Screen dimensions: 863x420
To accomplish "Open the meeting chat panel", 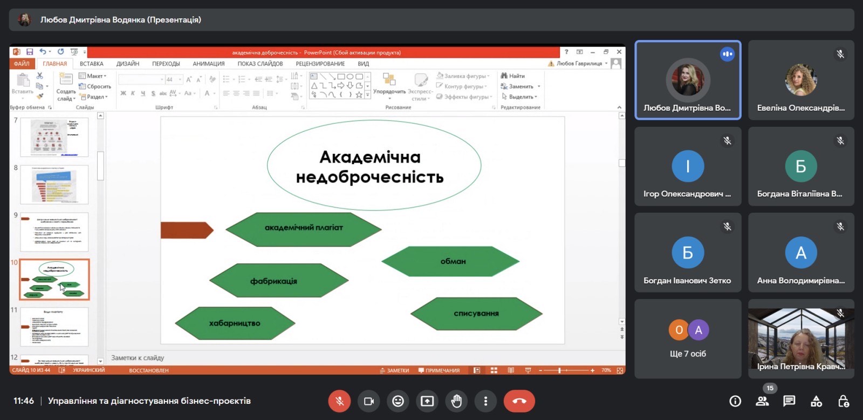I will tap(789, 401).
